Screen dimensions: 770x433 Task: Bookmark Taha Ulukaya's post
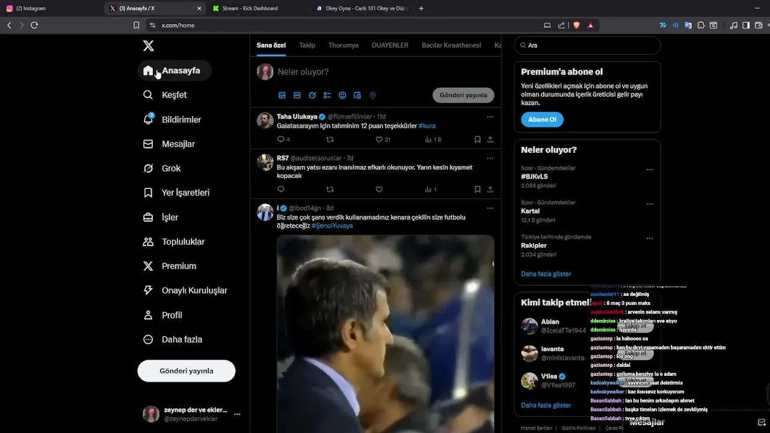478,140
